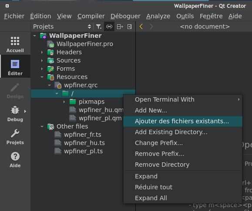Open the Projets view selector dropdown
252x211 pixels.
point(62,26)
